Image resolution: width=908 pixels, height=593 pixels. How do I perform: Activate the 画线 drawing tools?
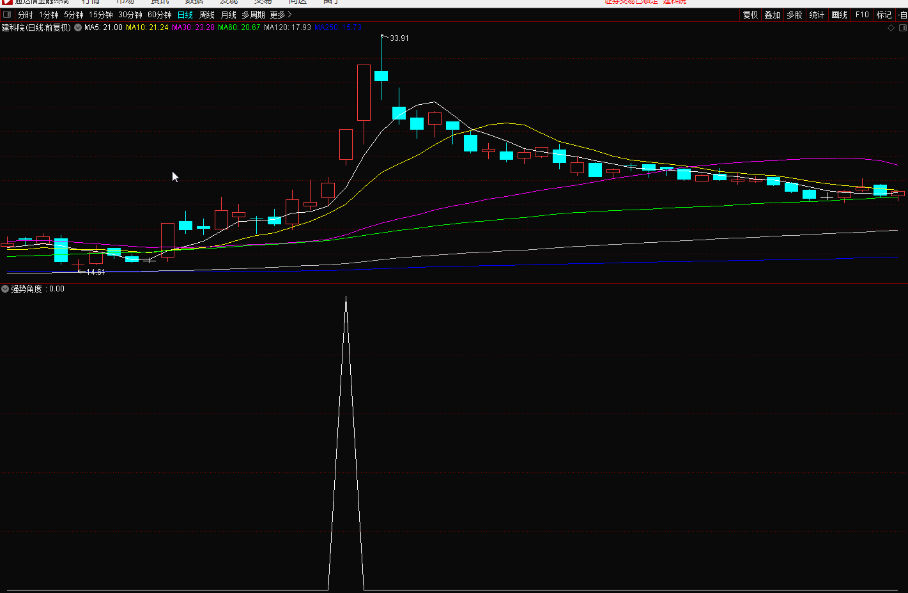839,15
